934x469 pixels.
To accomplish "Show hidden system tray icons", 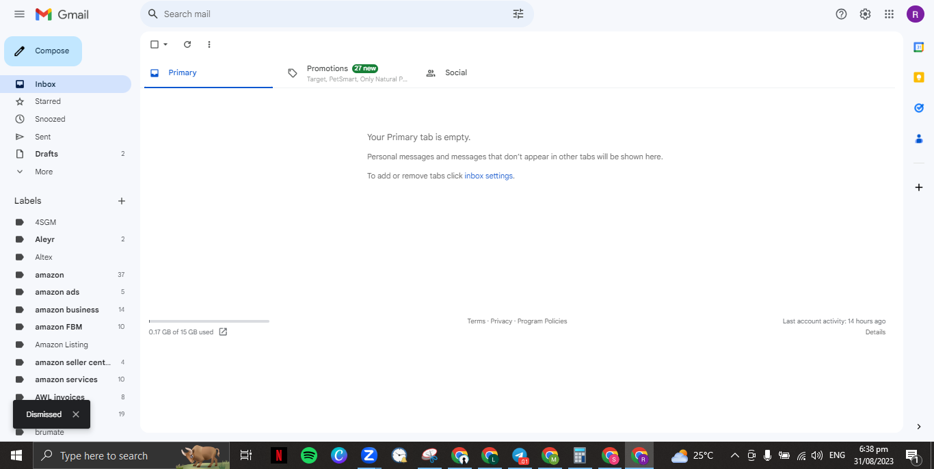I will tap(735, 455).
